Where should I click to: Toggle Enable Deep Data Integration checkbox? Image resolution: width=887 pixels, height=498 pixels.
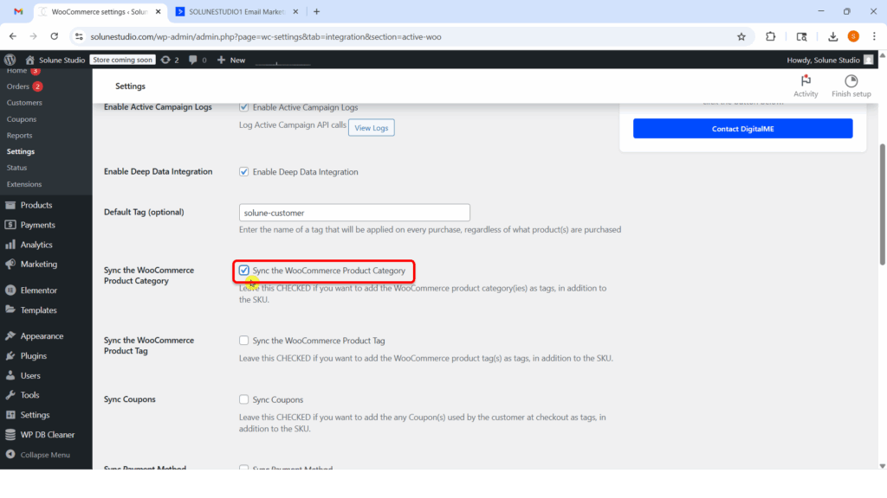point(243,172)
